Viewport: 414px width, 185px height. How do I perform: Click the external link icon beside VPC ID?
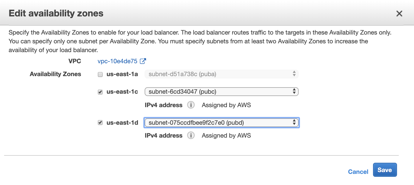143,61
